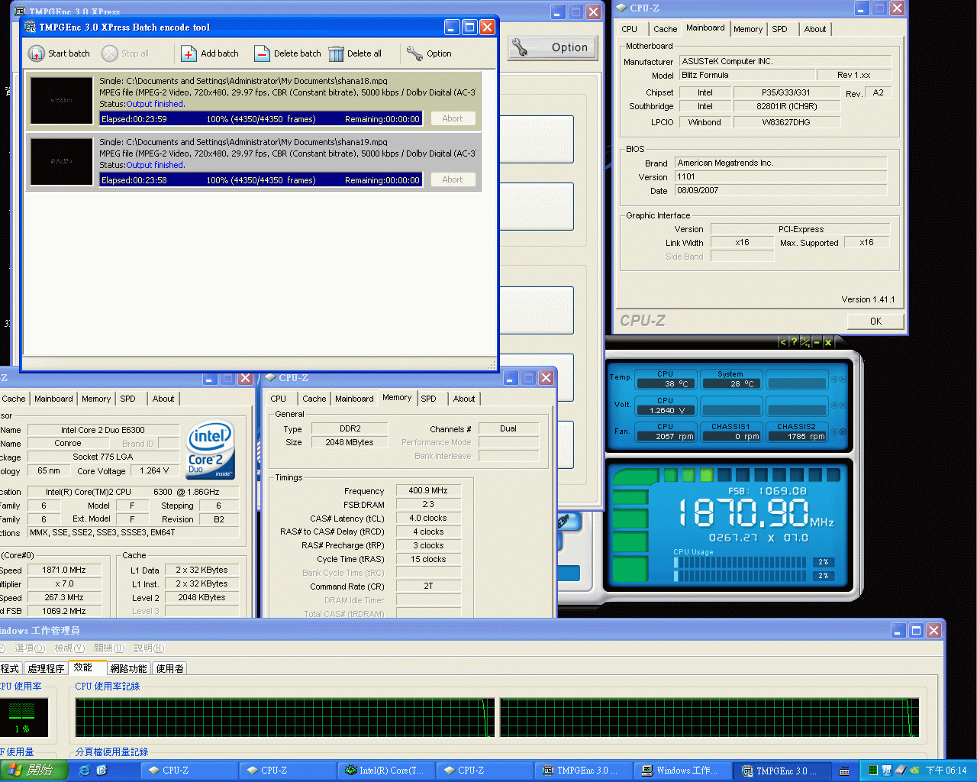Image resolution: width=977 pixels, height=782 pixels.
Task: Open the SPD tab in the CPU-Z Mainboard window
Action: pos(779,29)
